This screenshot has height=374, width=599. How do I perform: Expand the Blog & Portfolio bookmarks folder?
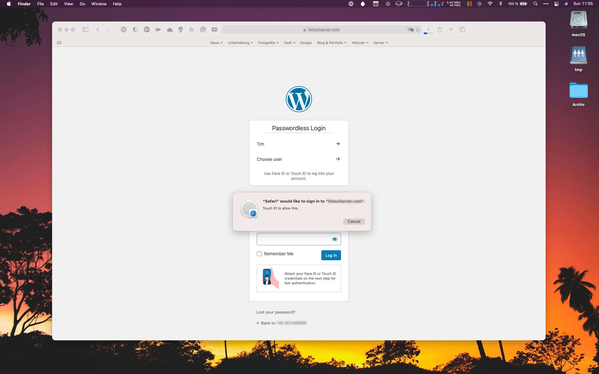[x=332, y=43]
